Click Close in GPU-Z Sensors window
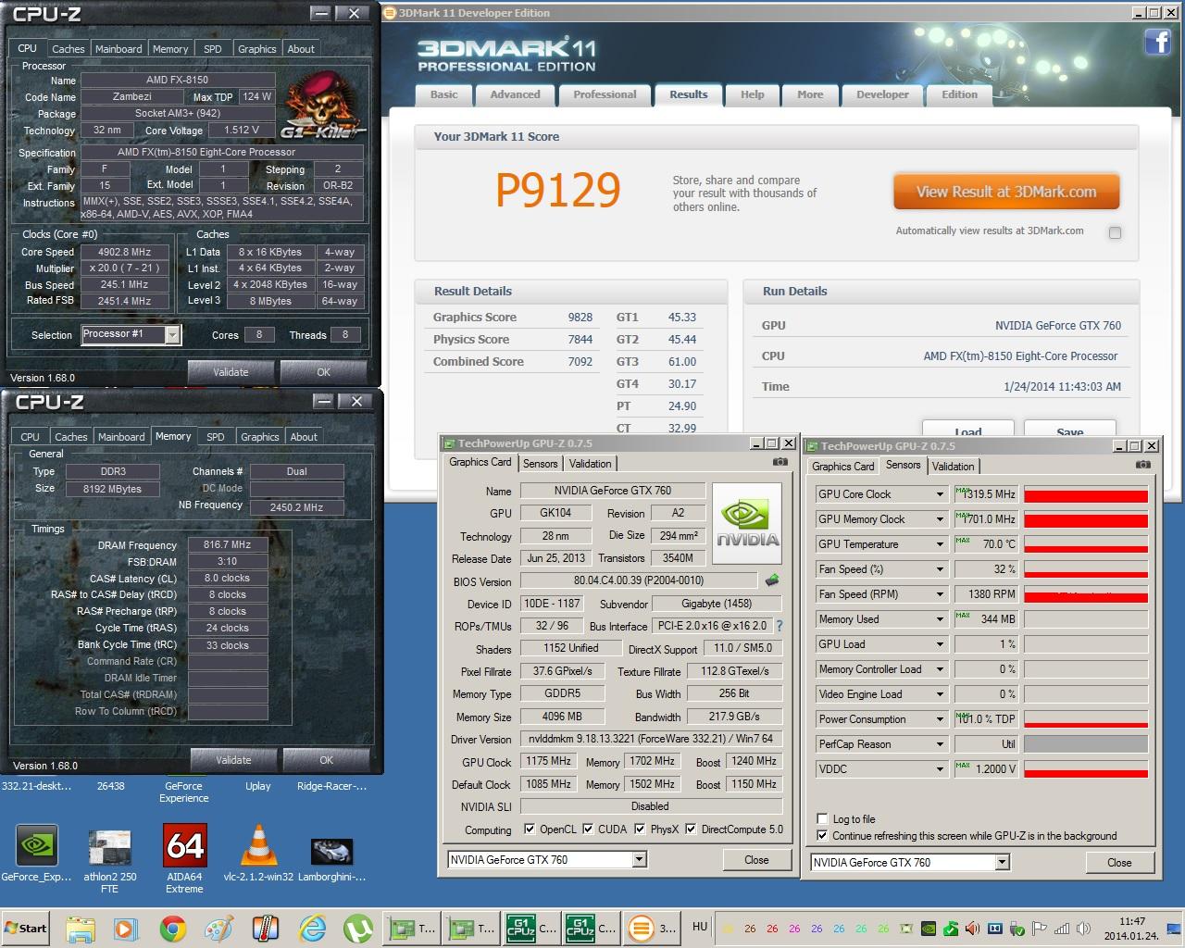 click(x=1119, y=862)
